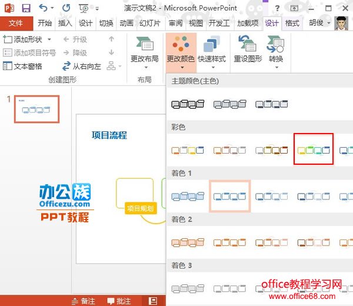353x306 pixels.
Task: Switch to the 视图 View tab
Action: click(x=196, y=23)
